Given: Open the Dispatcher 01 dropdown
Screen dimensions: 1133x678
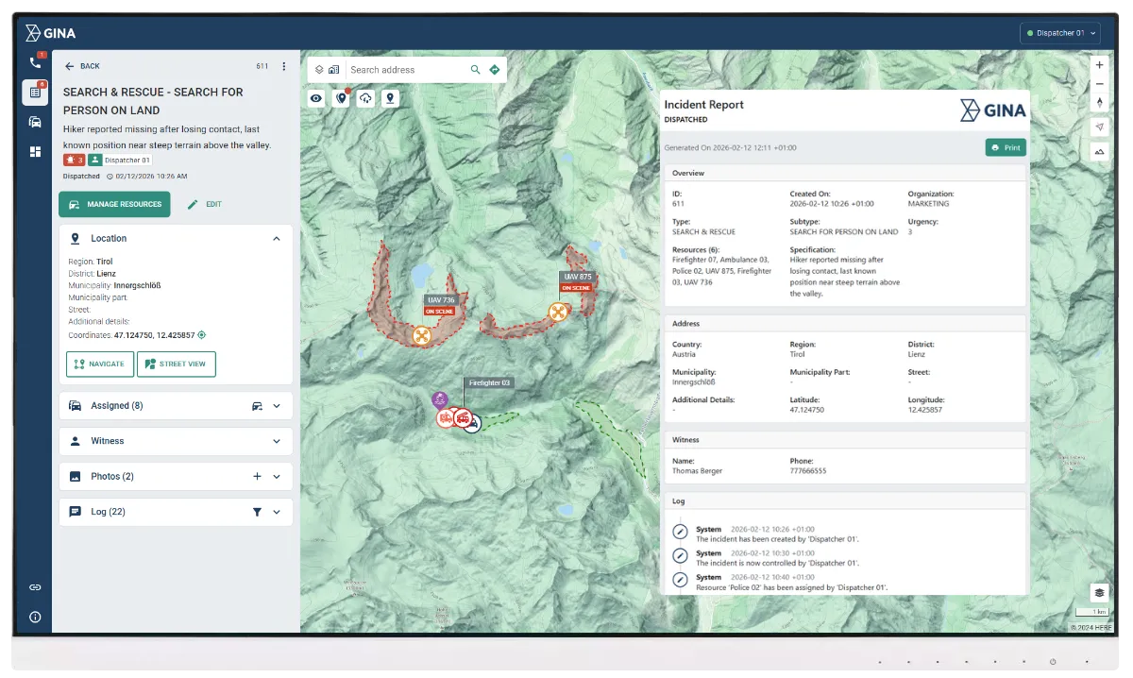Looking at the screenshot, I should pyautogui.click(x=1059, y=32).
